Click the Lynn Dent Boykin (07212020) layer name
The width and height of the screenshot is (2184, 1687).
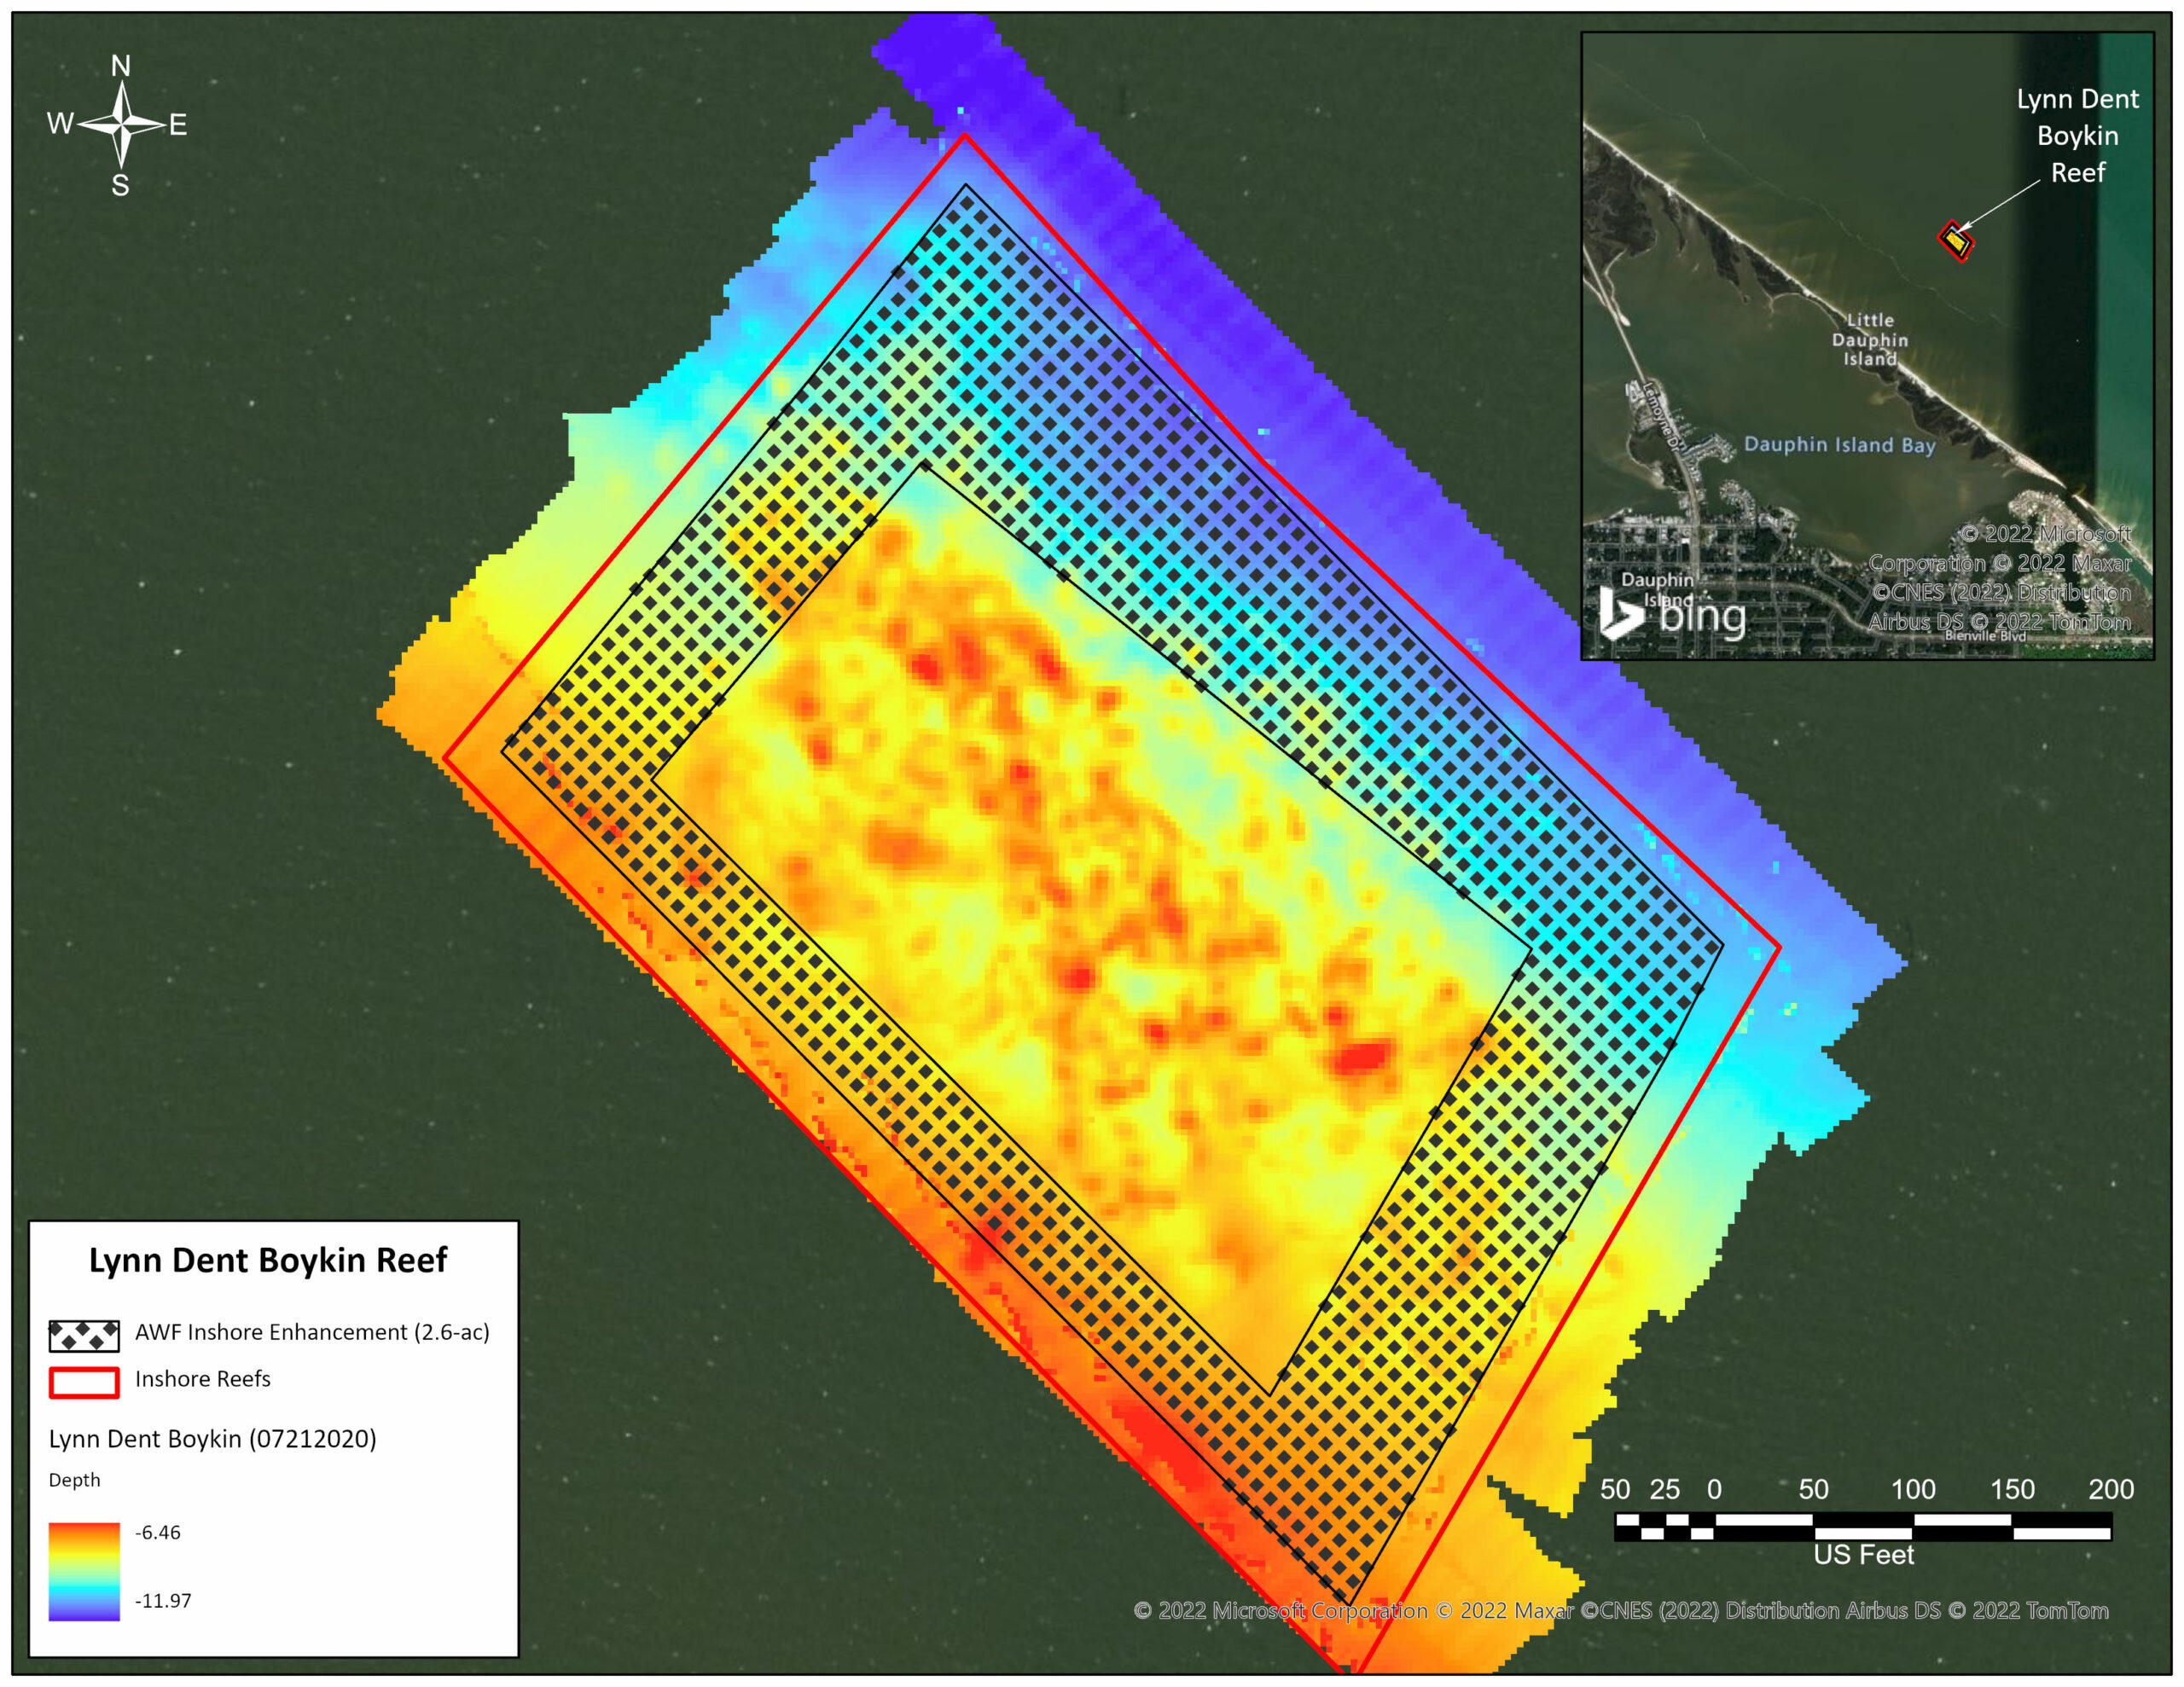pos(212,1439)
